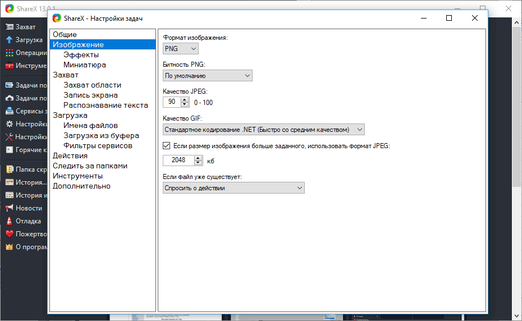Decrease the 2048 kb size limit
This screenshot has width=522, height=321.
(x=198, y=163)
